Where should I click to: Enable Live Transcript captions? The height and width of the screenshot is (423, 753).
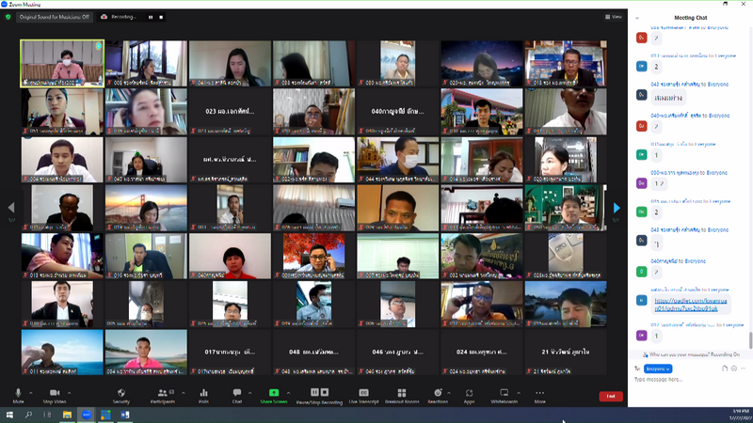pyautogui.click(x=363, y=395)
